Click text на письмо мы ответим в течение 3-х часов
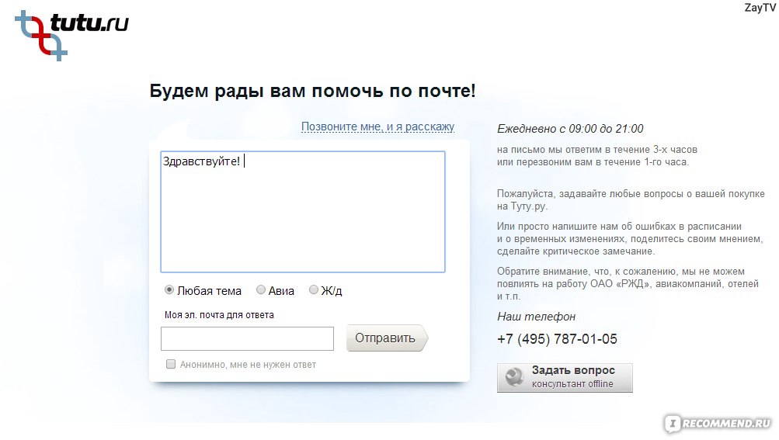779x440 pixels. tap(597, 150)
